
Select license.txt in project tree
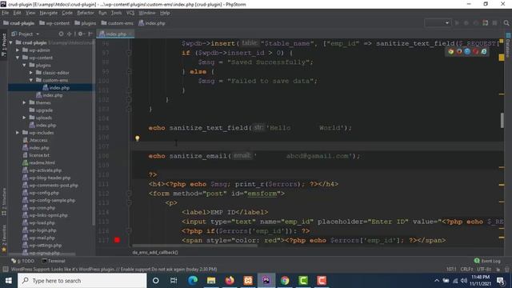tap(36, 155)
